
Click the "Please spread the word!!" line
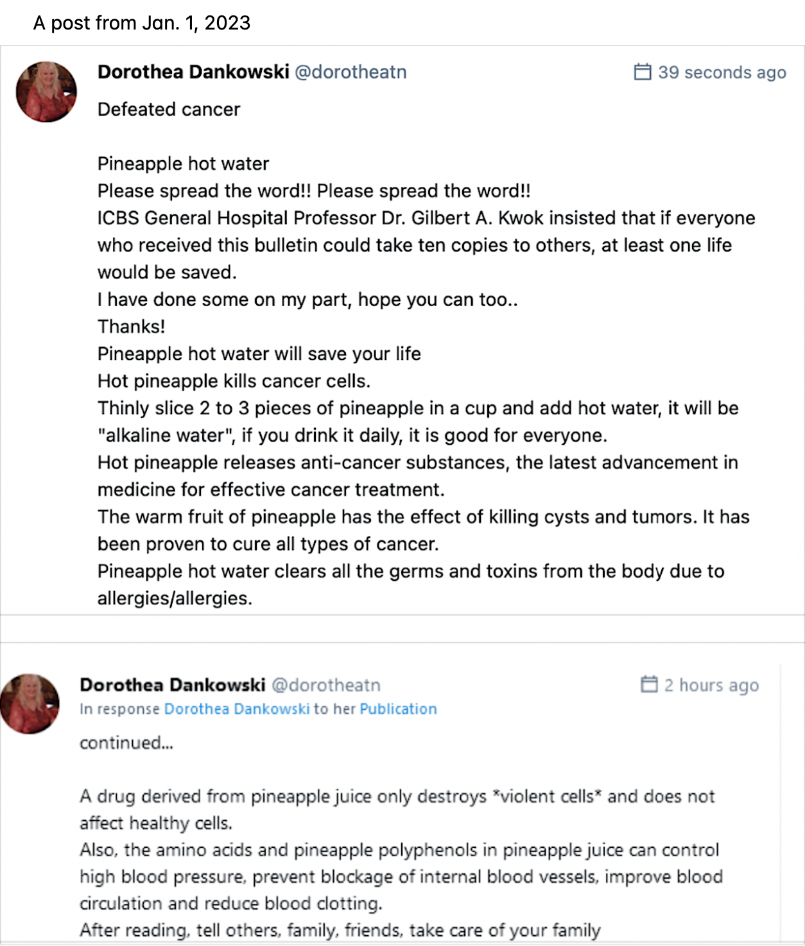tap(314, 191)
